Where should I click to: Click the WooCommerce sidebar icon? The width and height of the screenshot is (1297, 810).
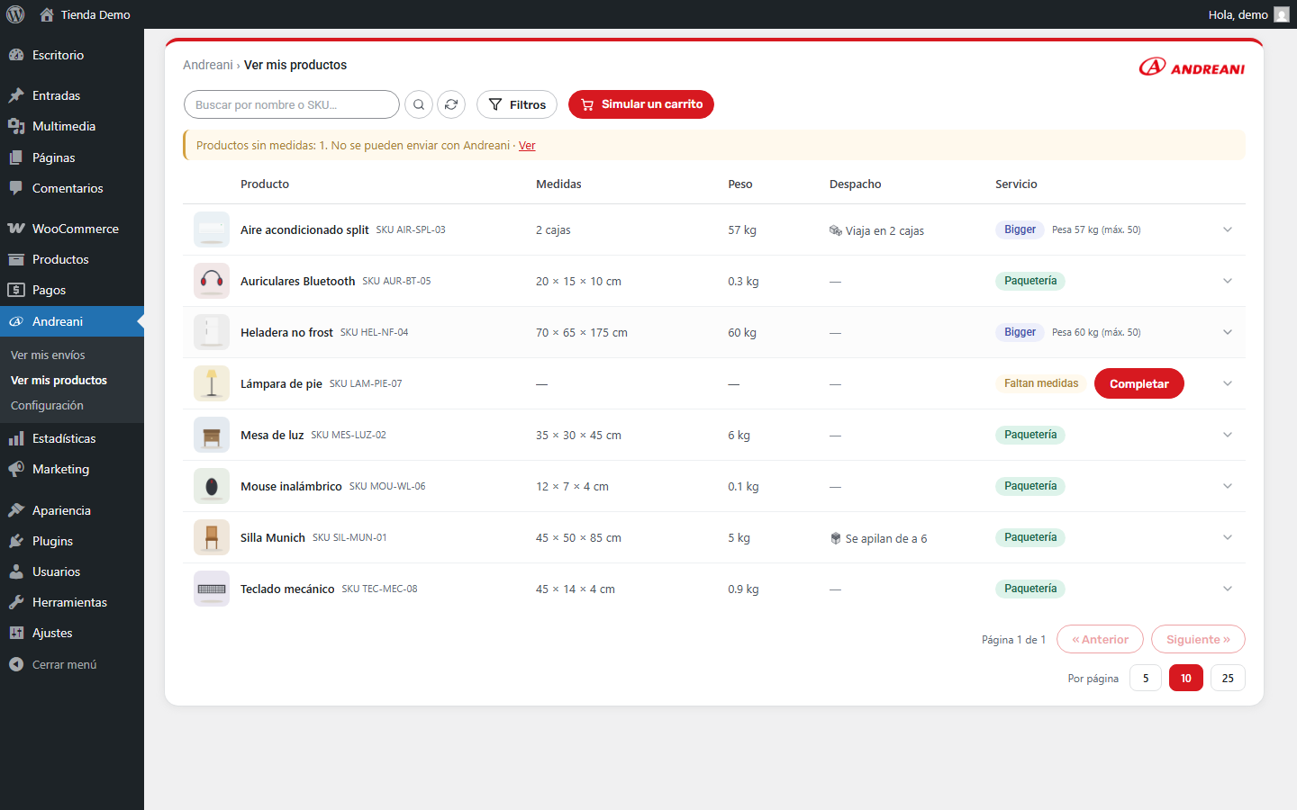point(16,229)
